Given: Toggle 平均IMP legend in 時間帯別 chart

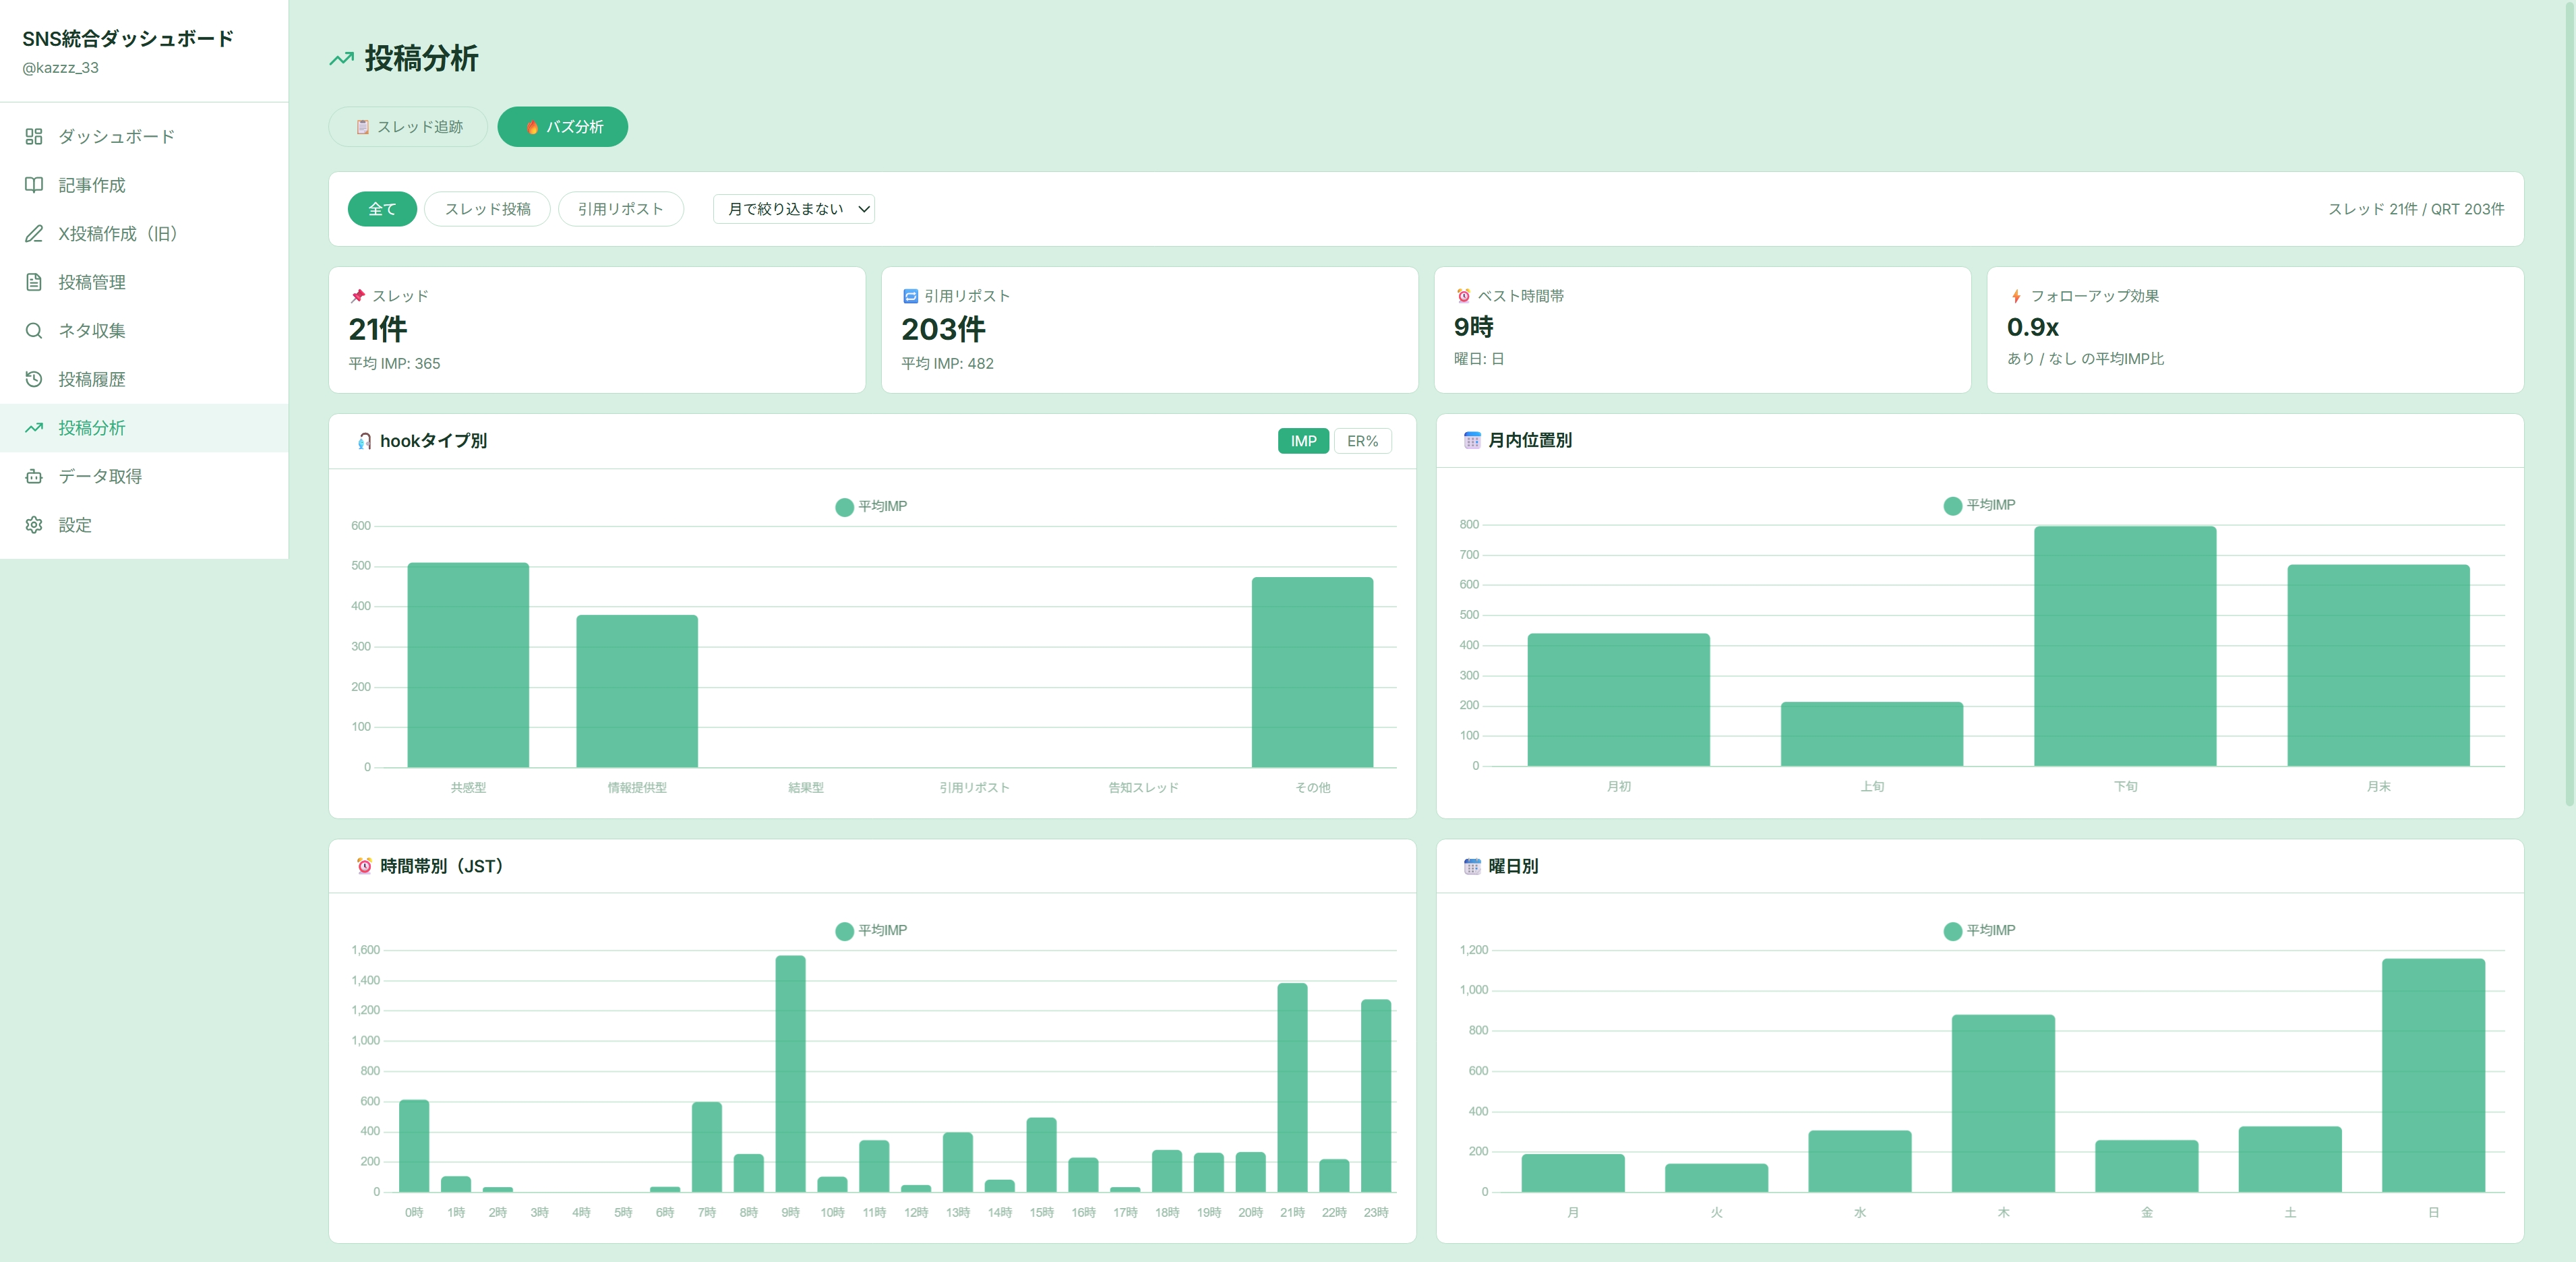Looking at the screenshot, I should [871, 931].
